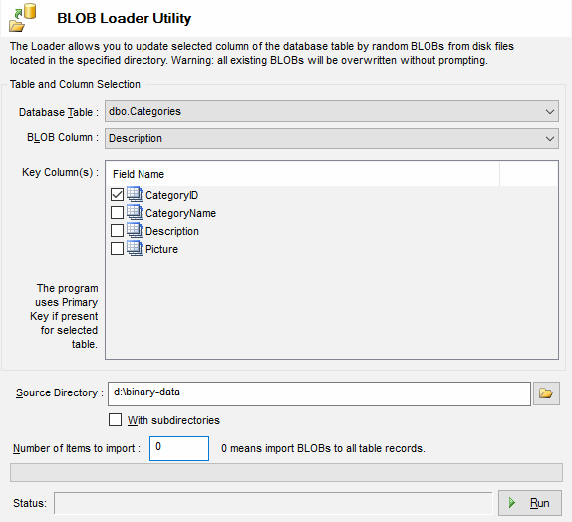The width and height of the screenshot is (572, 522).
Task: Click the Source Directory label
Action: tap(60, 392)
